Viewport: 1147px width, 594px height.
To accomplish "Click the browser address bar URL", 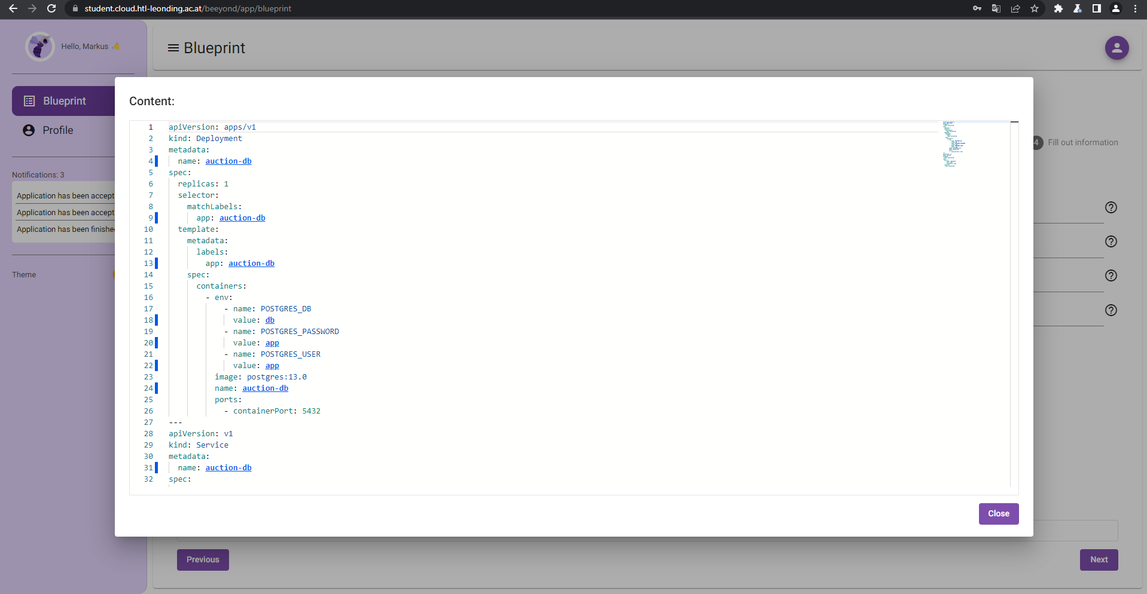I will 188,8.
